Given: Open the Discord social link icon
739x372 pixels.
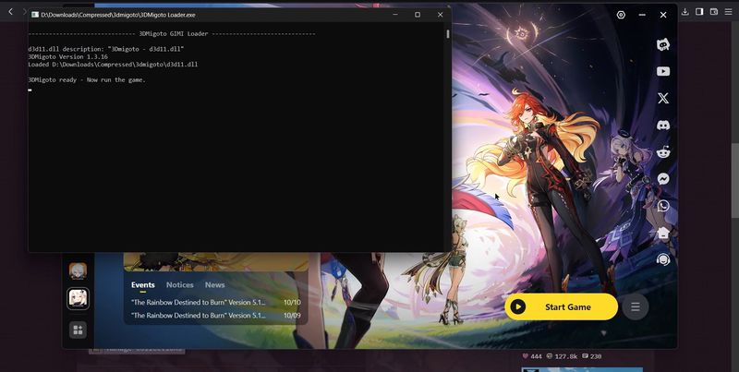Looking at the screenshot, I should tap(663, 125).
